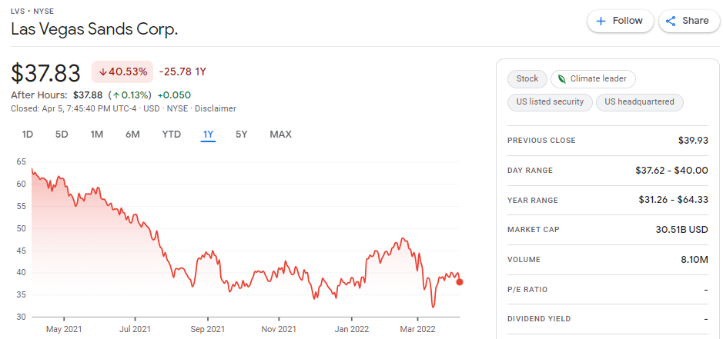The height and width of the screenshot is (339, 723).
Task: Click the 30 price axis label
Action: click(x=22, y=317)
